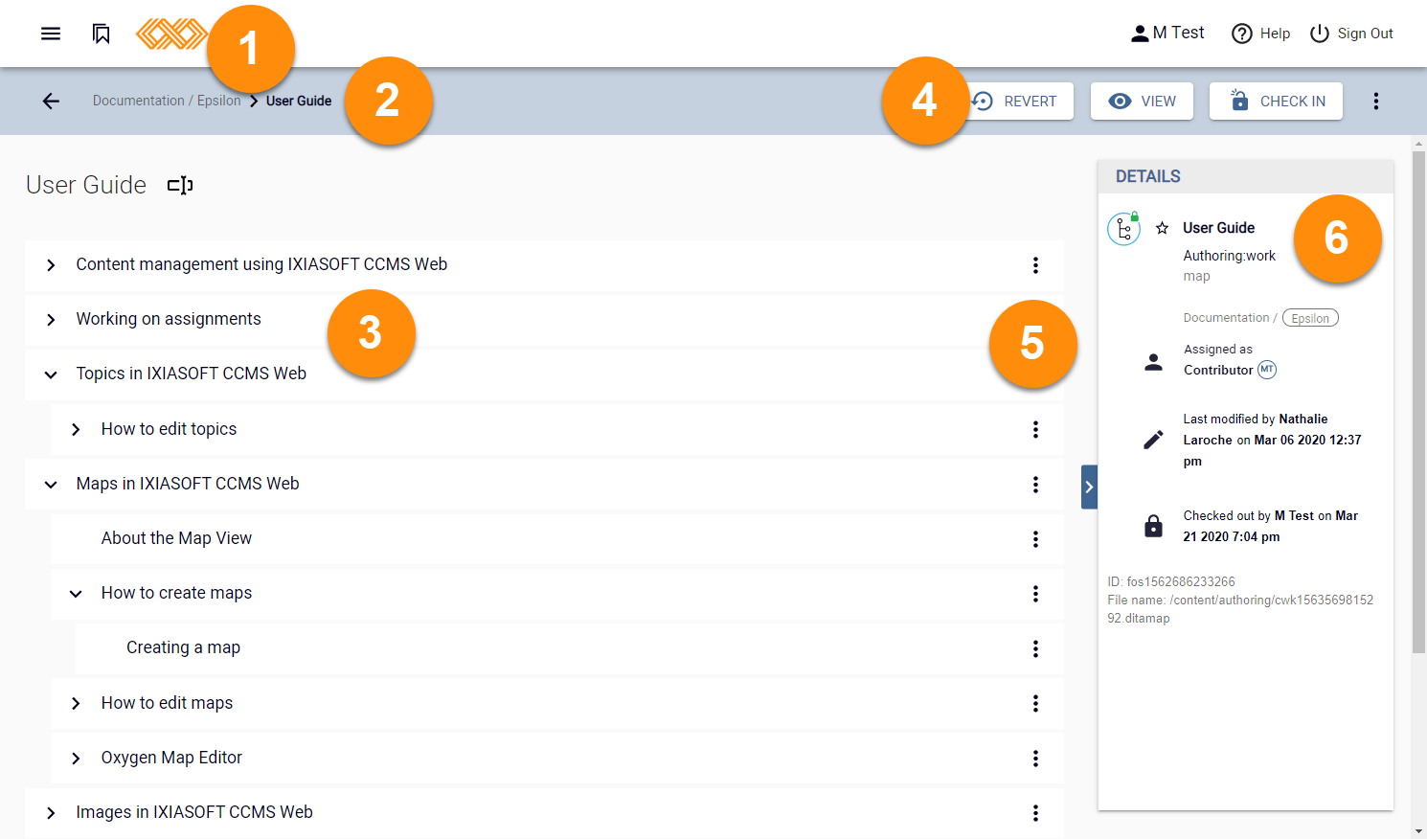
Task: Open options menu for Oxygen Map Editor
Action: pyautogui.click(x=1035, y=759)
